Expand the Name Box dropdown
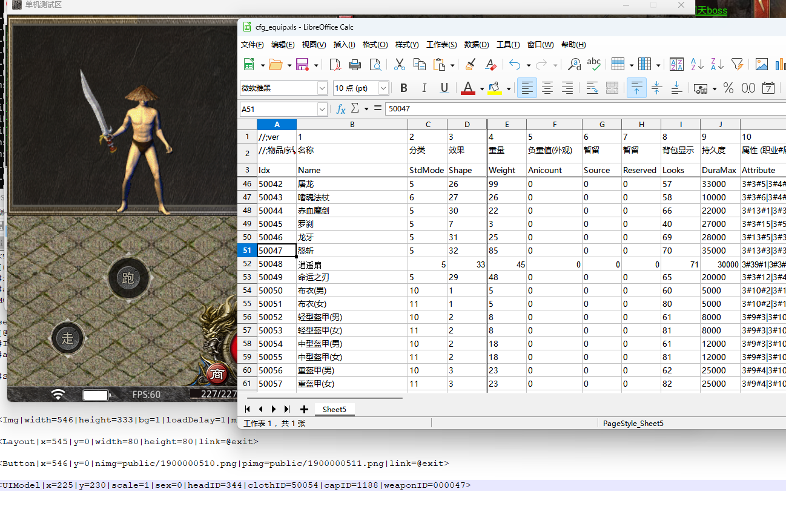The width and height of the screenshot is (786, 518). point(322,109)
